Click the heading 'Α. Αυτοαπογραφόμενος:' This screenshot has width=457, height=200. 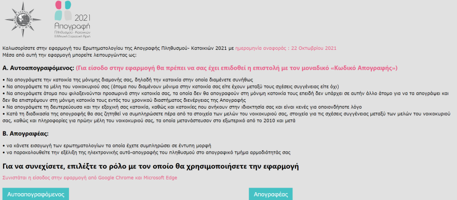tap(38, 68)
